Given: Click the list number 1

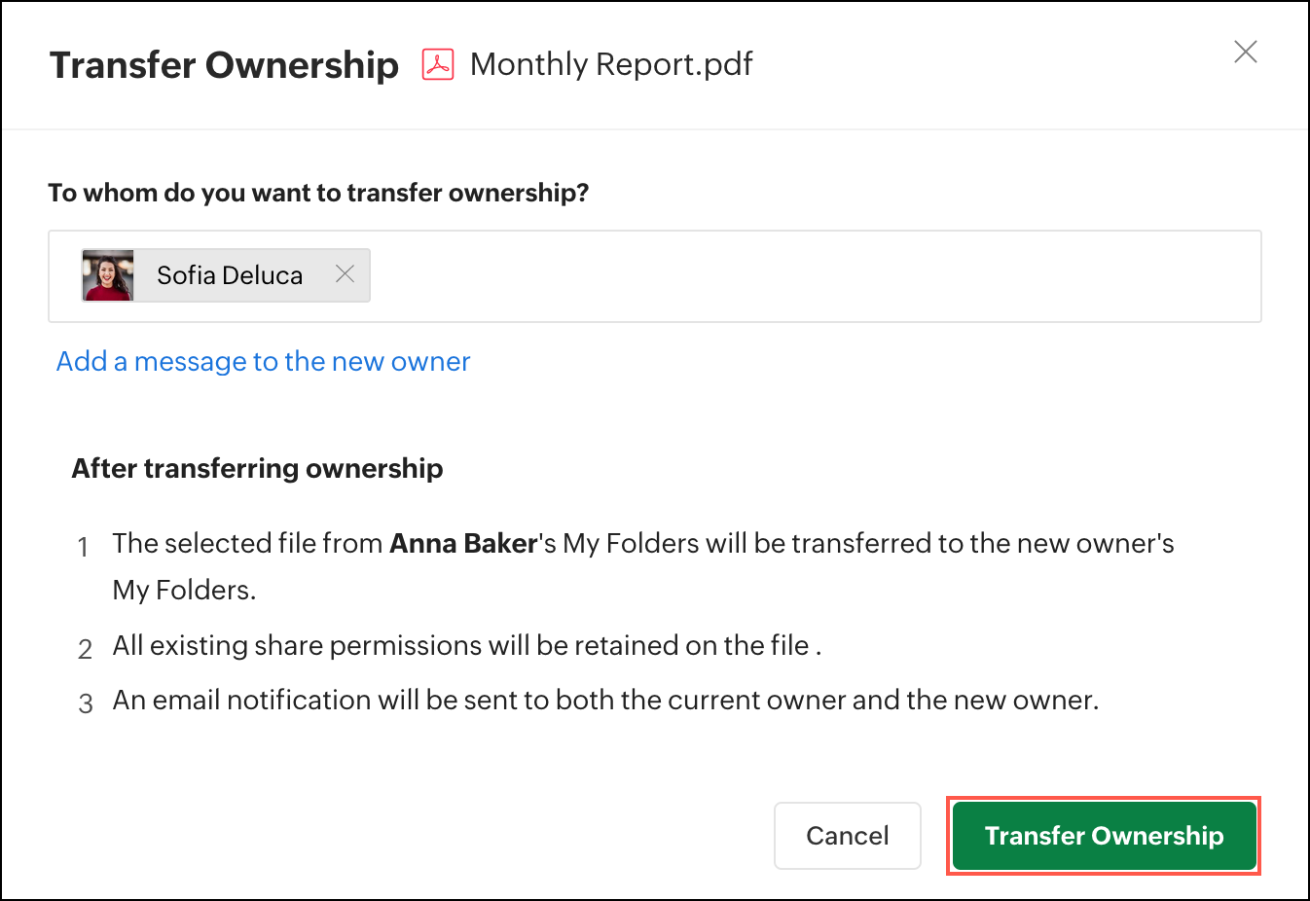Looking at the screenshot, I should pos(84,547).
